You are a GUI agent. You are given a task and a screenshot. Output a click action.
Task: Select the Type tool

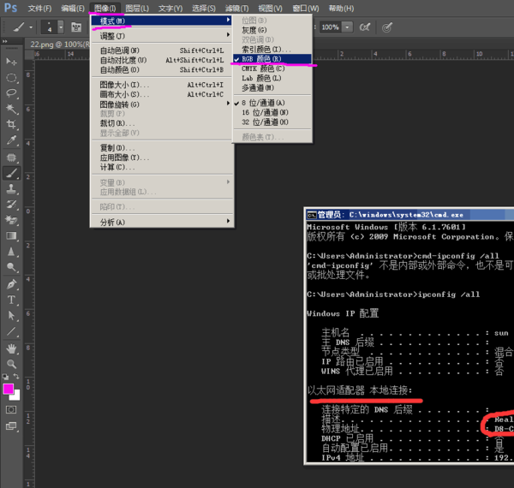(11, 300)
